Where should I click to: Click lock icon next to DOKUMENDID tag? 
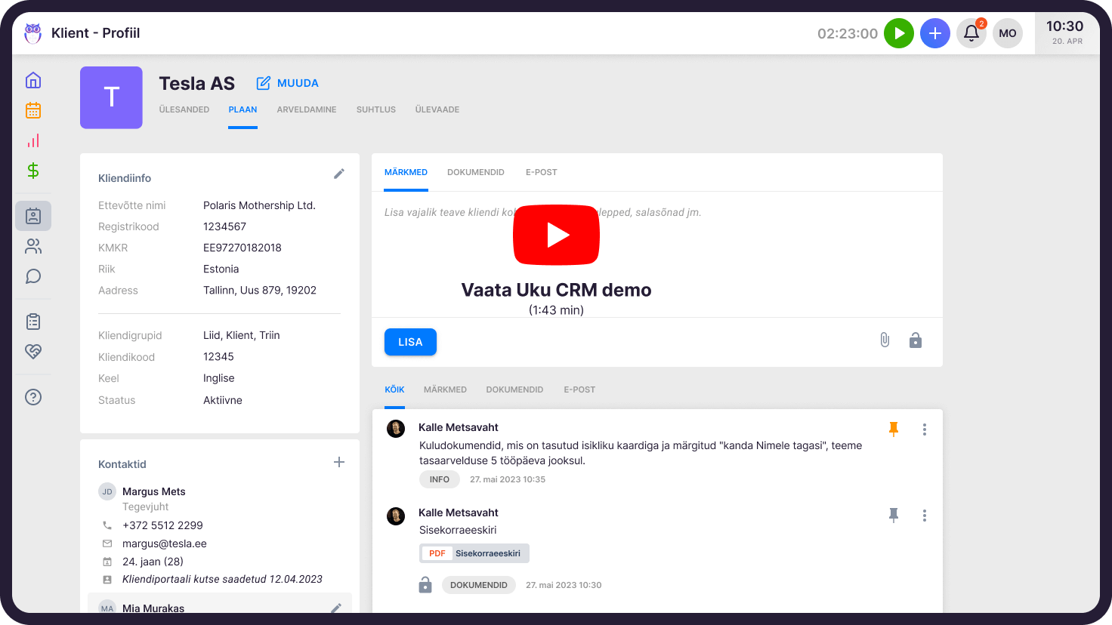click(x=425, y=585)
